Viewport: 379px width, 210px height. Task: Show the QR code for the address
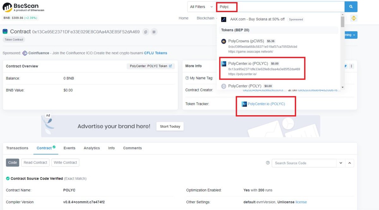coord(154,32)
